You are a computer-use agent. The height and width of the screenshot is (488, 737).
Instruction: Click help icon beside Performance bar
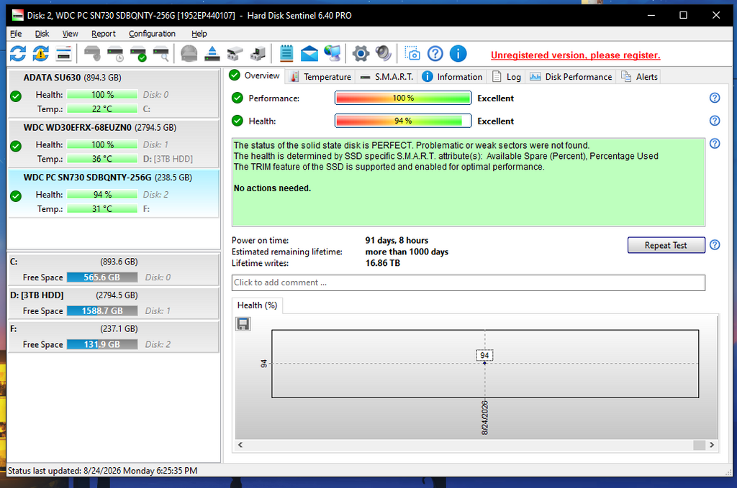click(x=715, y=98)
